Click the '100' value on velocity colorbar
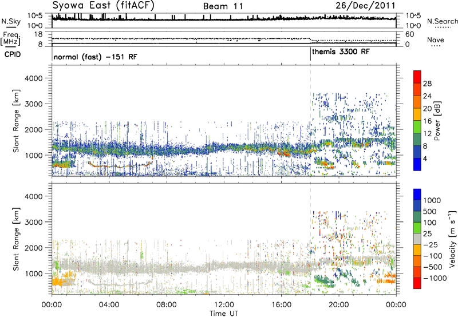The width and height of the screenshot is (458, 317). click(430, 223)
